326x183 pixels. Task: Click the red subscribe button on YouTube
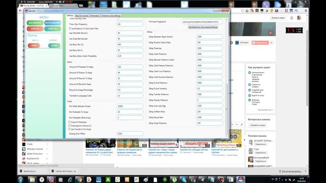pyautogui.click(x=260, y=43)
